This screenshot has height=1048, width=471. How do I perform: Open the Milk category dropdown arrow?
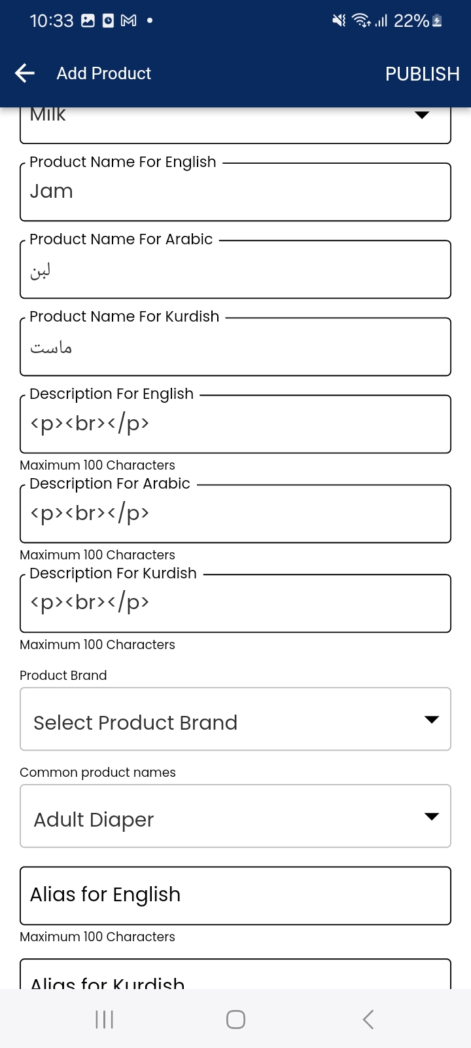click(x=422, y=115)
